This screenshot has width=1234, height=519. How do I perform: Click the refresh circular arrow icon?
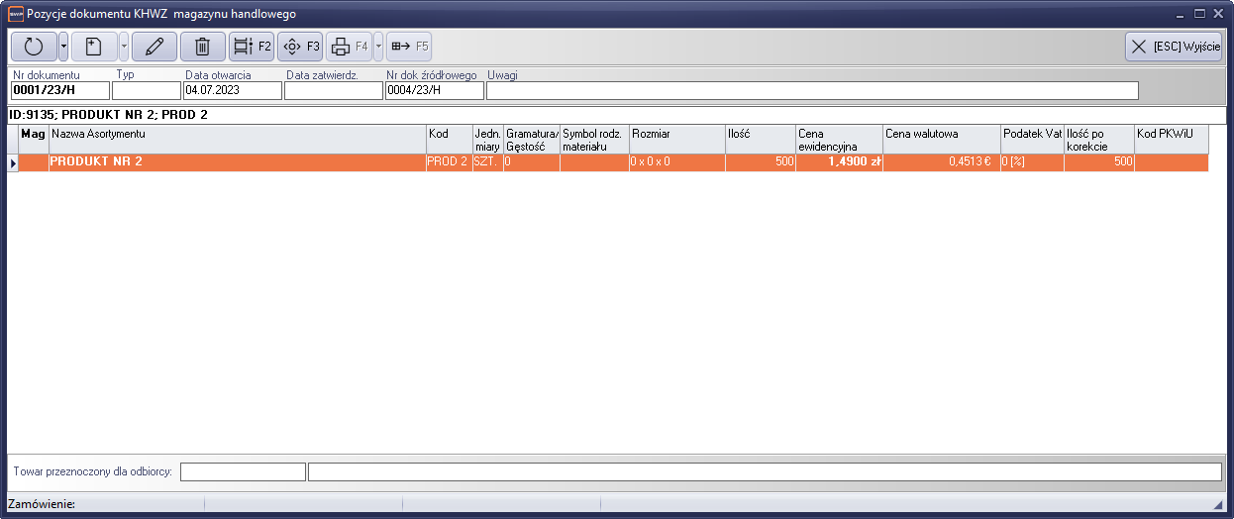click(34, 47)
